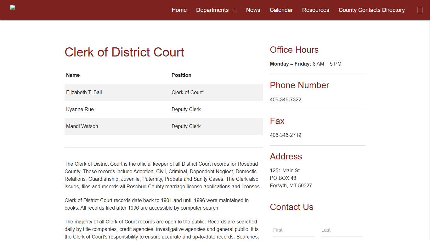Image resolution: width=430 pixels, height=241 pixels.
Task: Expand the Departments dropdown arrow
Action: pos(235,10)
